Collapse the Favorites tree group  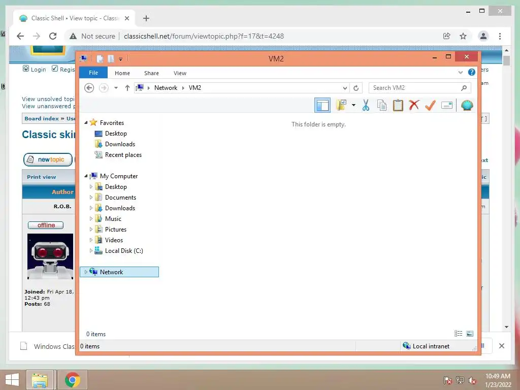[x=86, y=123]
